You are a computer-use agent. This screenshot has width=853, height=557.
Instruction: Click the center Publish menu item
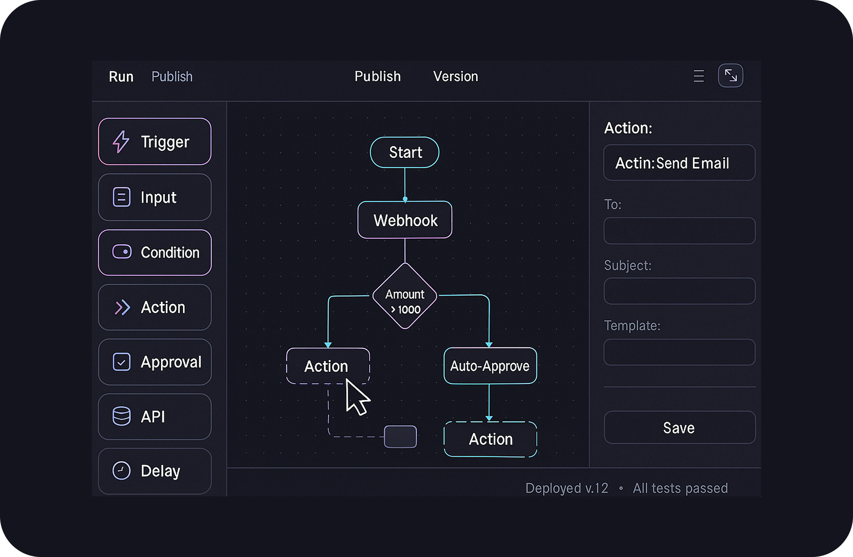click(377, 77)
